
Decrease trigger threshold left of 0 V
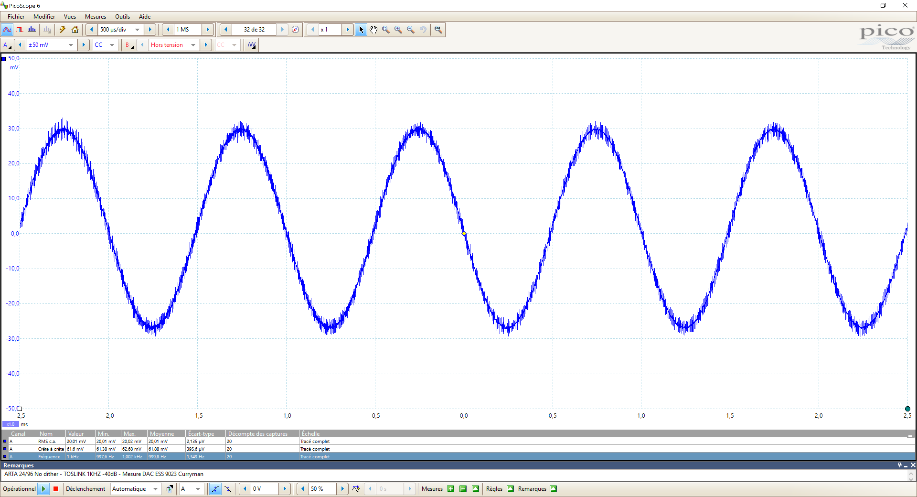click(245, 489)
